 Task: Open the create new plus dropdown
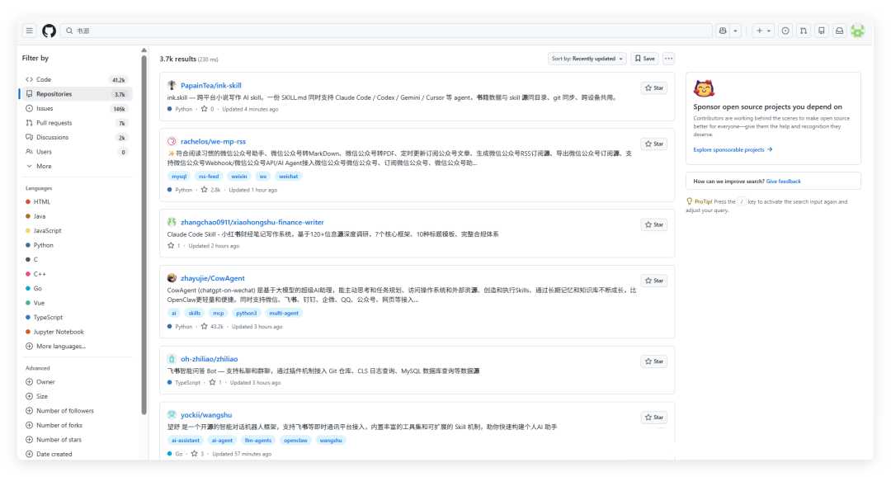763,31
